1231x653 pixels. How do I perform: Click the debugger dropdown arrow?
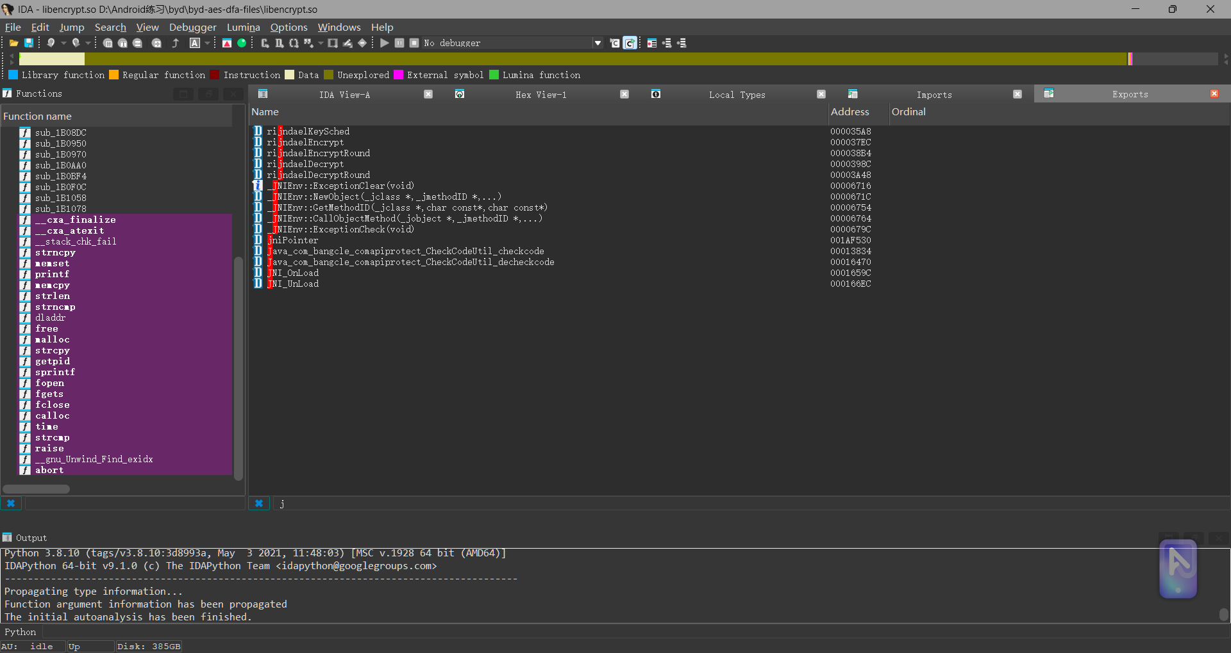point(598,43)
